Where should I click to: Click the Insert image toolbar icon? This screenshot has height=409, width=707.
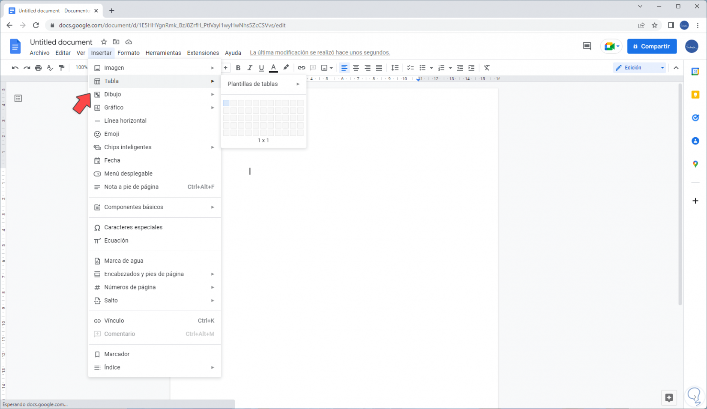pos(324,68)
